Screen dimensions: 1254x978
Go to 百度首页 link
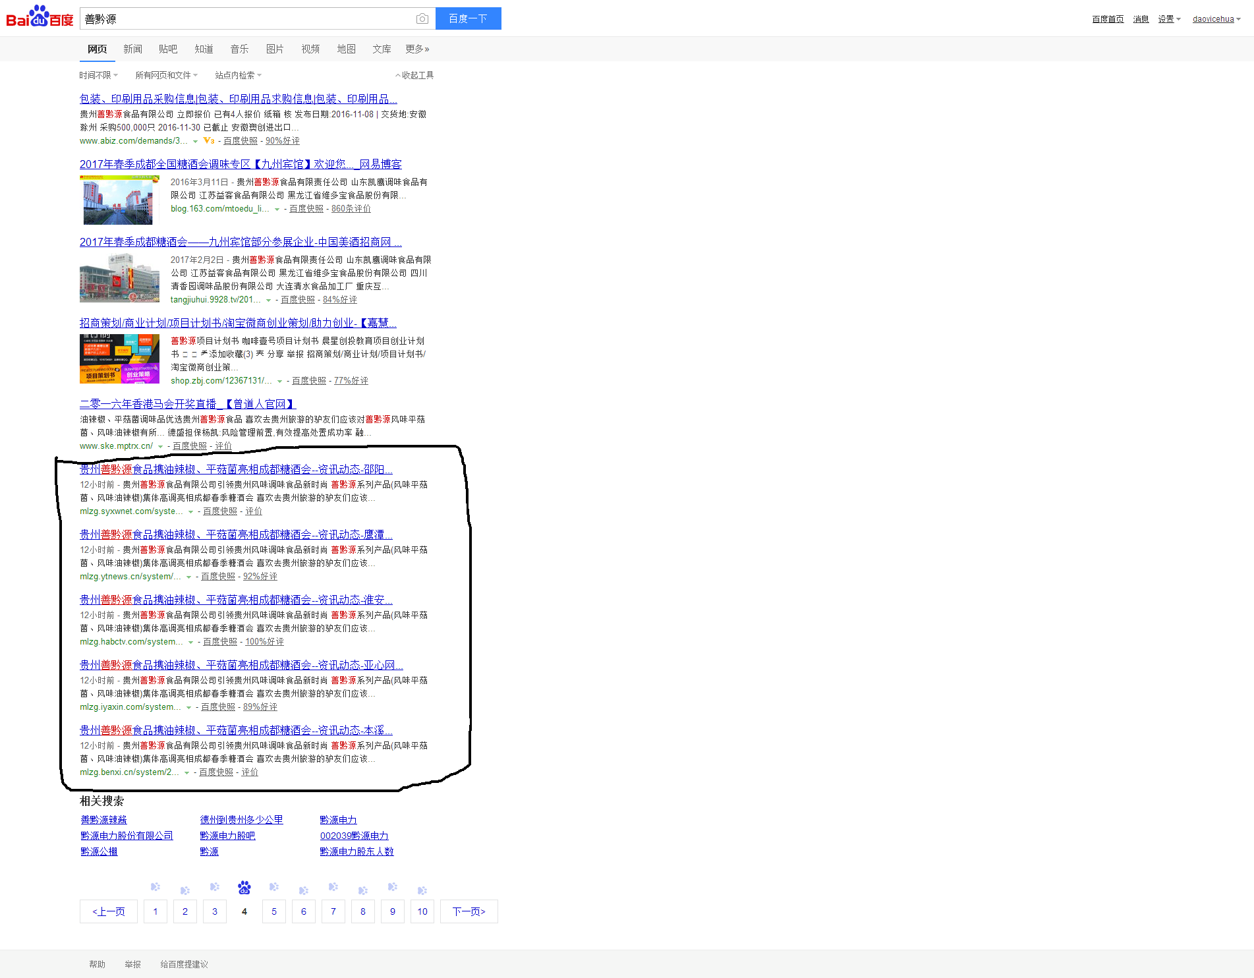pyautogui.click(x=1108, y=19)
